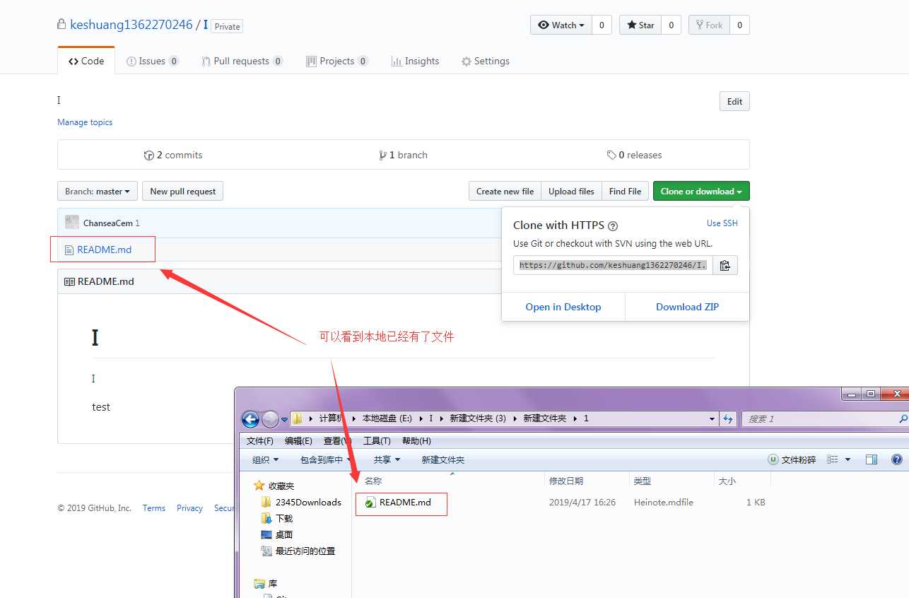Click help icon next to Clone with HTTPS
The image size is (909, 598).
pos(613,226)
